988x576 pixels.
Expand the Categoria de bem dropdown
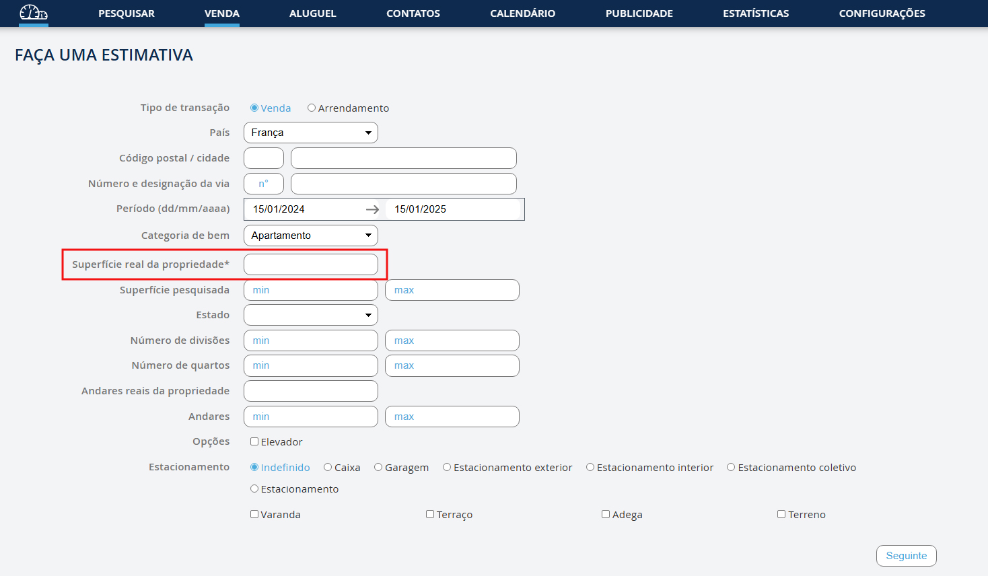coord(310,236)
